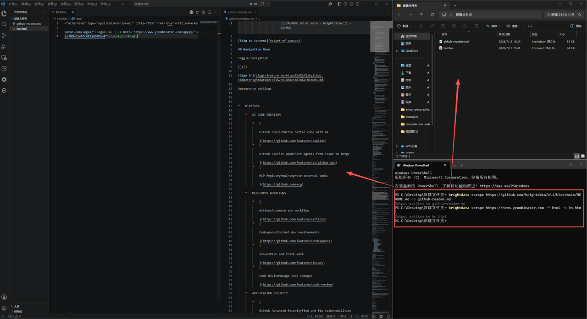Click the 主文件夹 home item in File Explorer

tap(411, 36)
